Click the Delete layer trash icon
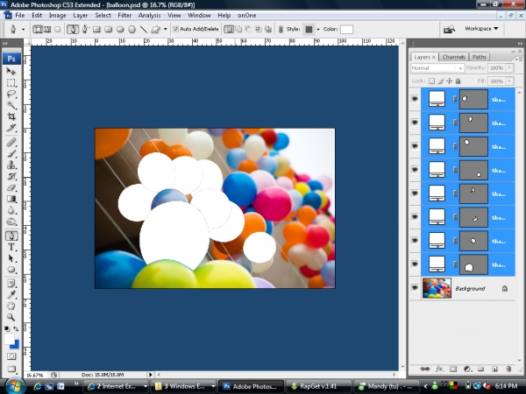 tap(508, 369)
